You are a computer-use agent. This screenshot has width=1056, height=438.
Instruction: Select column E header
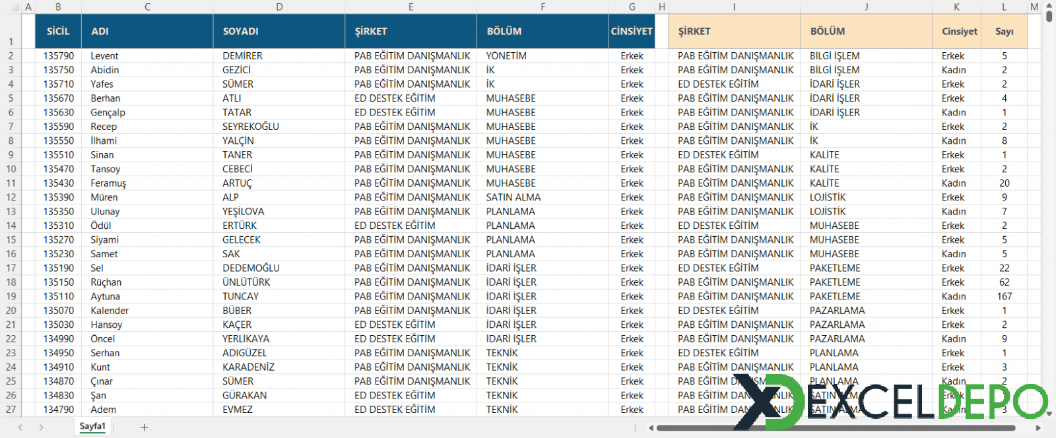[x=411, y=7]
